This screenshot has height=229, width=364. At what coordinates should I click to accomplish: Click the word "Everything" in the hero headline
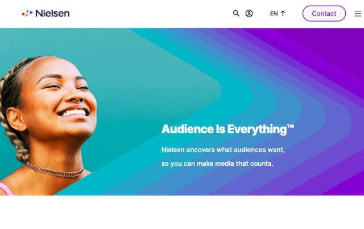click(257, 129)
